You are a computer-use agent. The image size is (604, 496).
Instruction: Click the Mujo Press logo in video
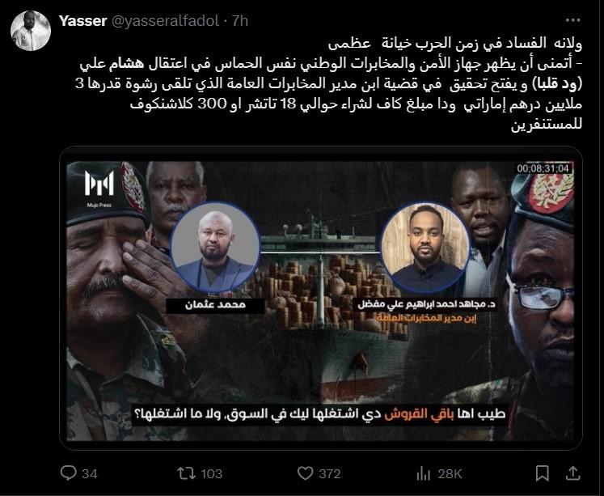click(x=99, y=188)
